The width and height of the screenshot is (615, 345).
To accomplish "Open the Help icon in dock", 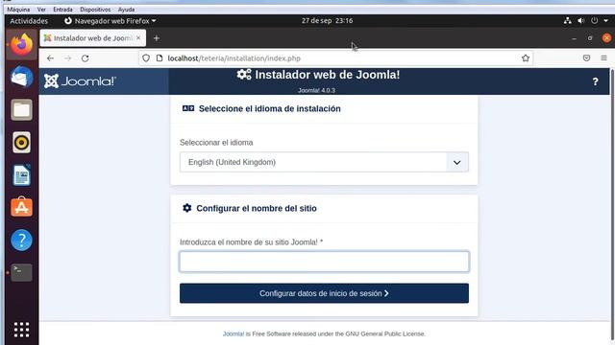I will tap(21, 240).
